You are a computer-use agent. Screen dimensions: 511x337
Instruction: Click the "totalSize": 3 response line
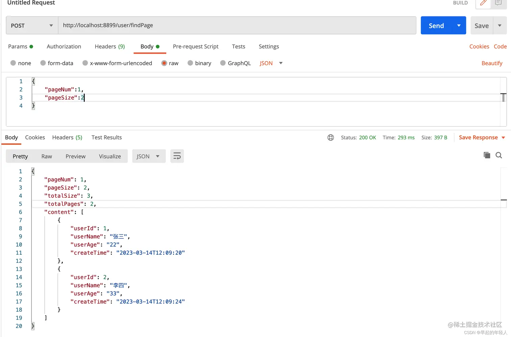pyautogui.click(x=68, y=196)
